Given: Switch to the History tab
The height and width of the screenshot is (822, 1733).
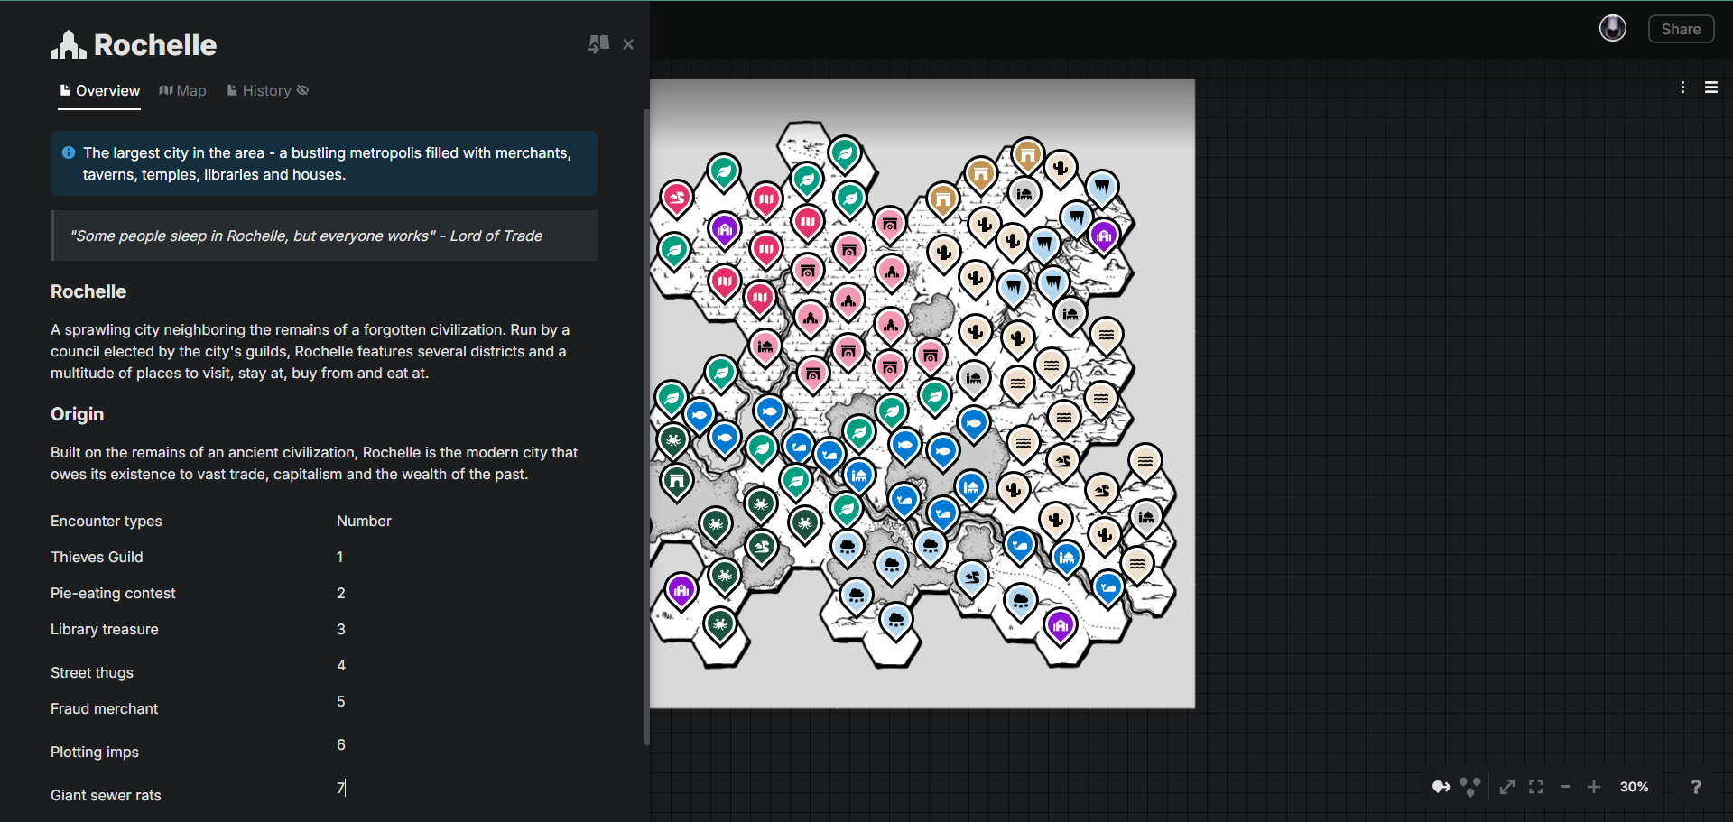Looking at the screenshot, I should [x=266, y=90].
